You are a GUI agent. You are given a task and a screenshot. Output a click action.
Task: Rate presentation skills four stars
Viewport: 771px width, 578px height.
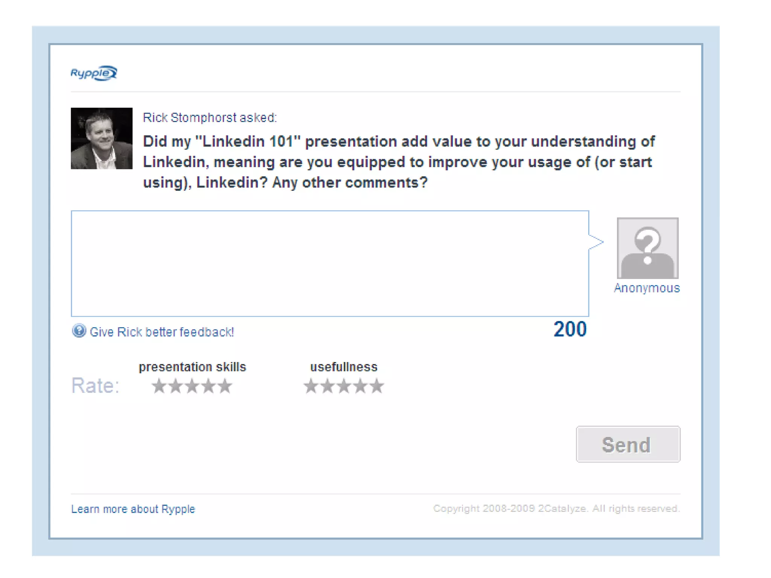[209, 386]
